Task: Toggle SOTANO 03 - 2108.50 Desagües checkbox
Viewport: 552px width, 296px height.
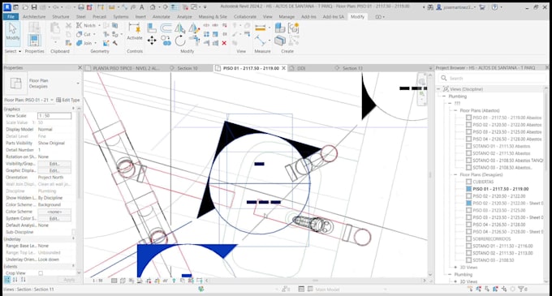Action: coord(468,260)
